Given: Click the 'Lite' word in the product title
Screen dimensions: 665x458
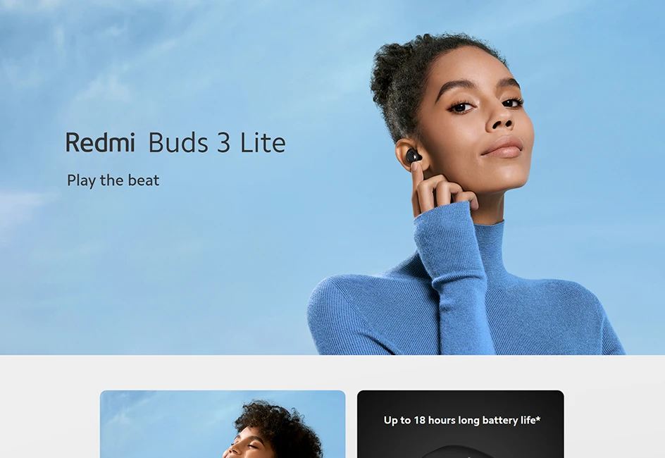Looking at the screenshot, I should pyautogui.click(x=263, y=142).
